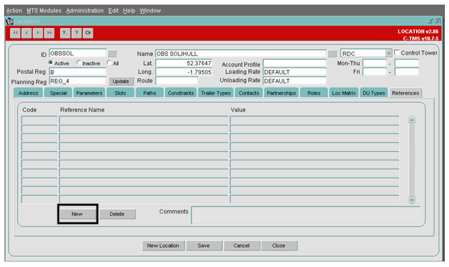
Task: Select the All radio button
Action: coord(109,62)
